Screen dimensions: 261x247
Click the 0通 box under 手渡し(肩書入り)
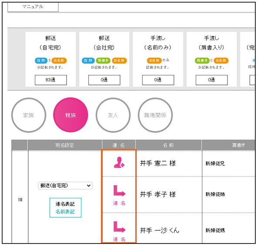pyautogui.click(x=211, y=80)
